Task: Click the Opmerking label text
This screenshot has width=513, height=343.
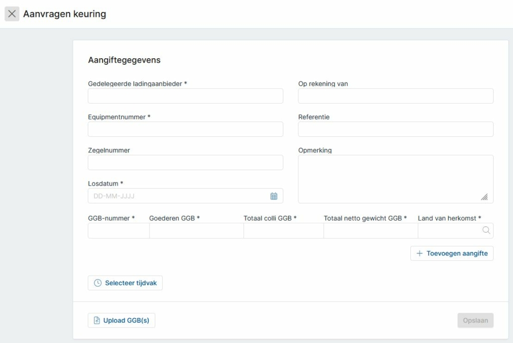Action: (315, 150)
